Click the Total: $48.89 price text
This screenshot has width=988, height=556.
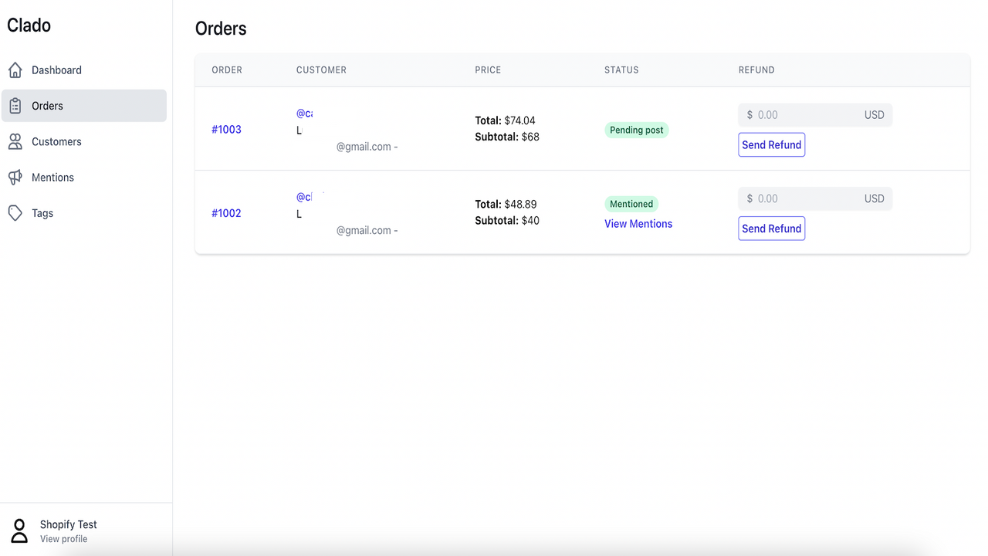click(x=506, y=204)
